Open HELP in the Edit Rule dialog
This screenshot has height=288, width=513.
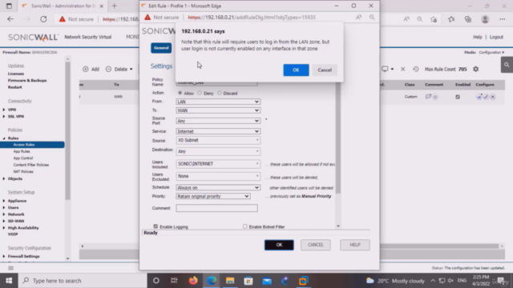pos(354,245)
